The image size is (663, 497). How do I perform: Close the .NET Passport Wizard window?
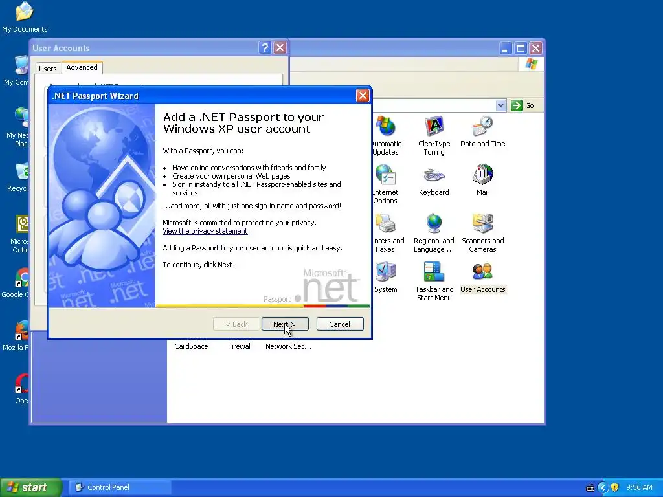363,96
